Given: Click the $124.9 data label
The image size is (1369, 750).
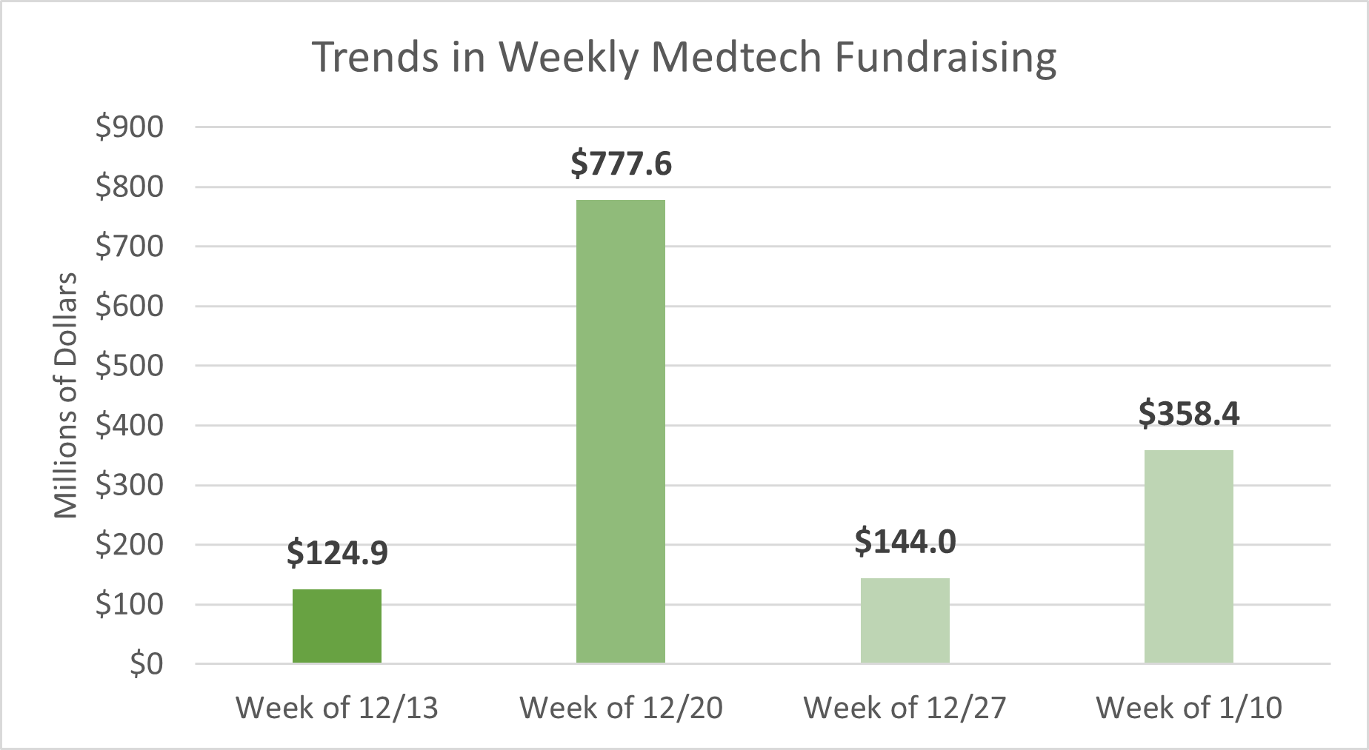Looking at the screenshot, I should click(337, 553).
